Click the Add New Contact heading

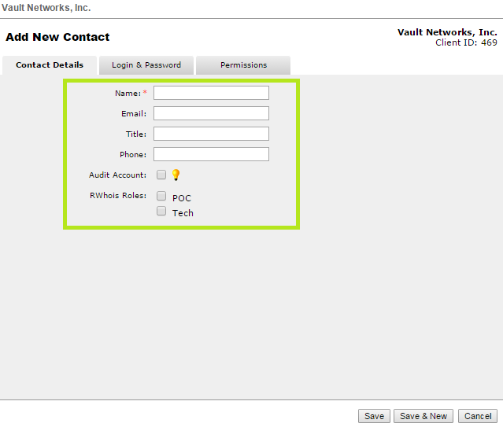(x=57, y=37)
